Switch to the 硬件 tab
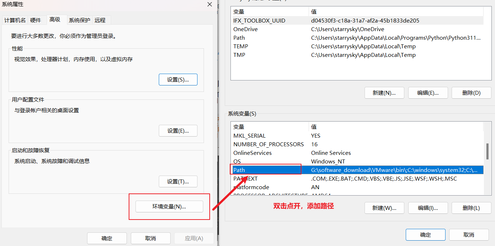This screenshot has height=246, width=495. coord(35,20)
